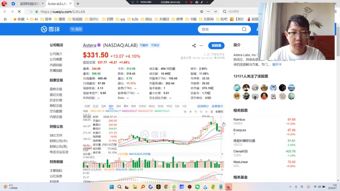Click the 加自选 button
Screen dimensions: 340x191
[216, 46]
